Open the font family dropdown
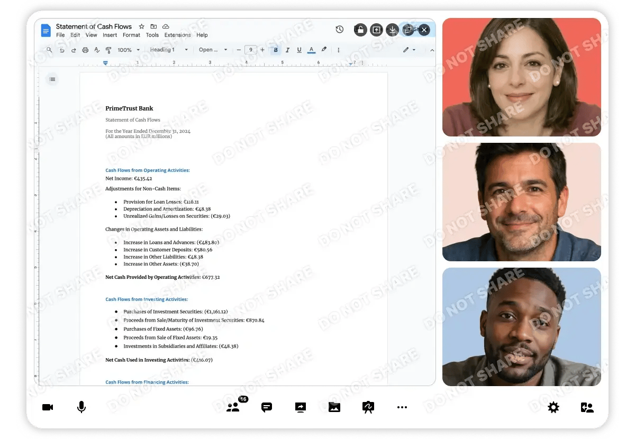The image size is (635, 439). click(213, 50)
